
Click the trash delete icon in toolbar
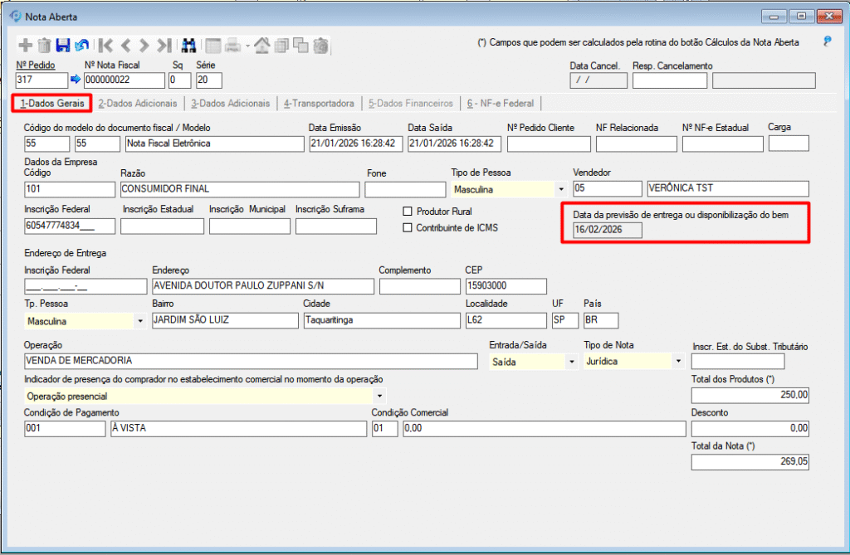[44, 45]
